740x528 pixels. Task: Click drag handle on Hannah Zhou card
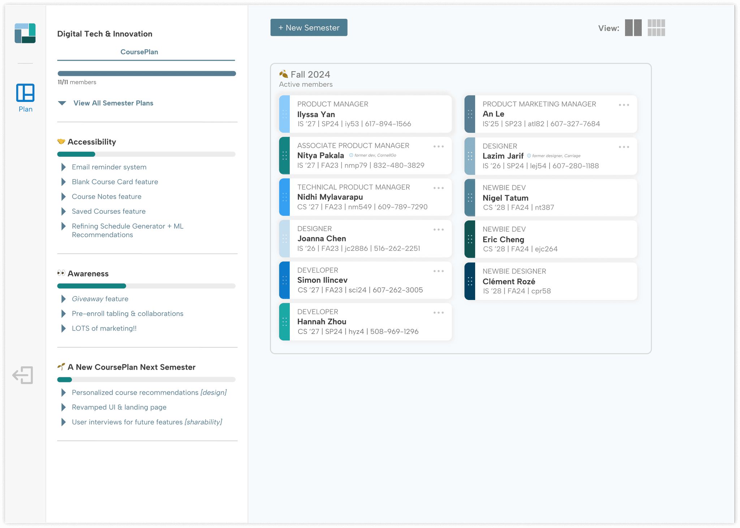click(x=285, y=322)
